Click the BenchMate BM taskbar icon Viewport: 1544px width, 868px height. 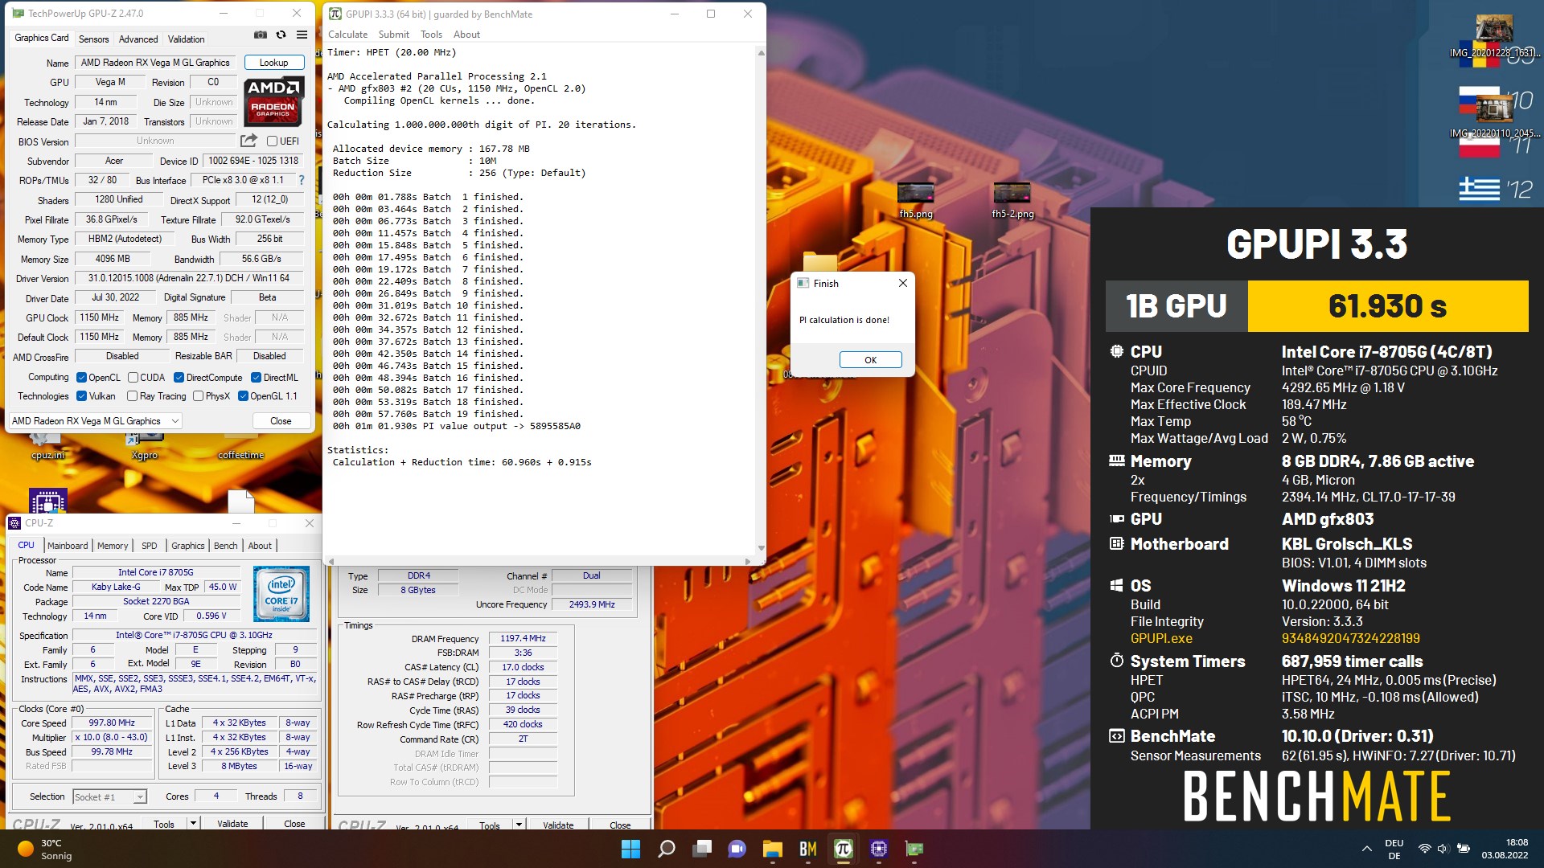tap(807, 849)
